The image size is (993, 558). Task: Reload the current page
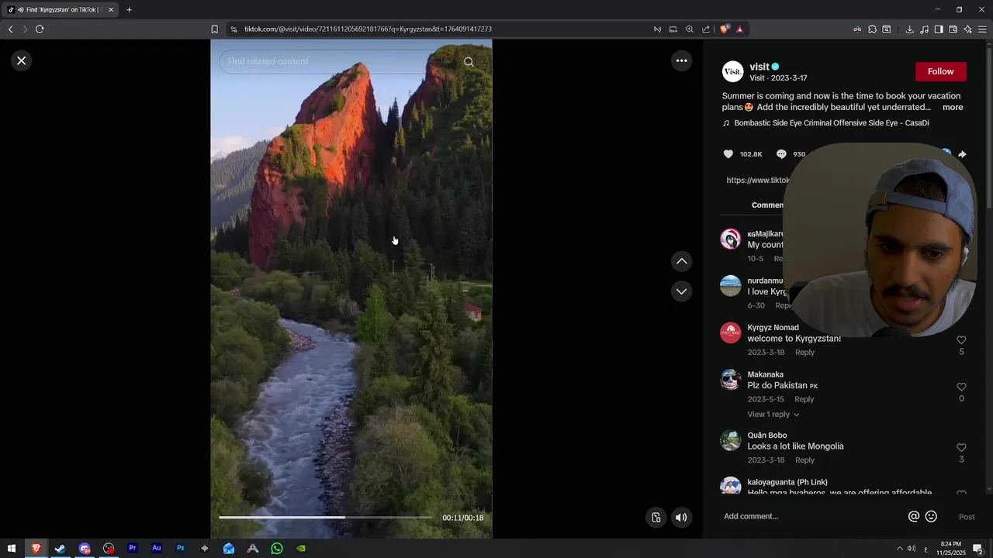(x=40, y=29)
